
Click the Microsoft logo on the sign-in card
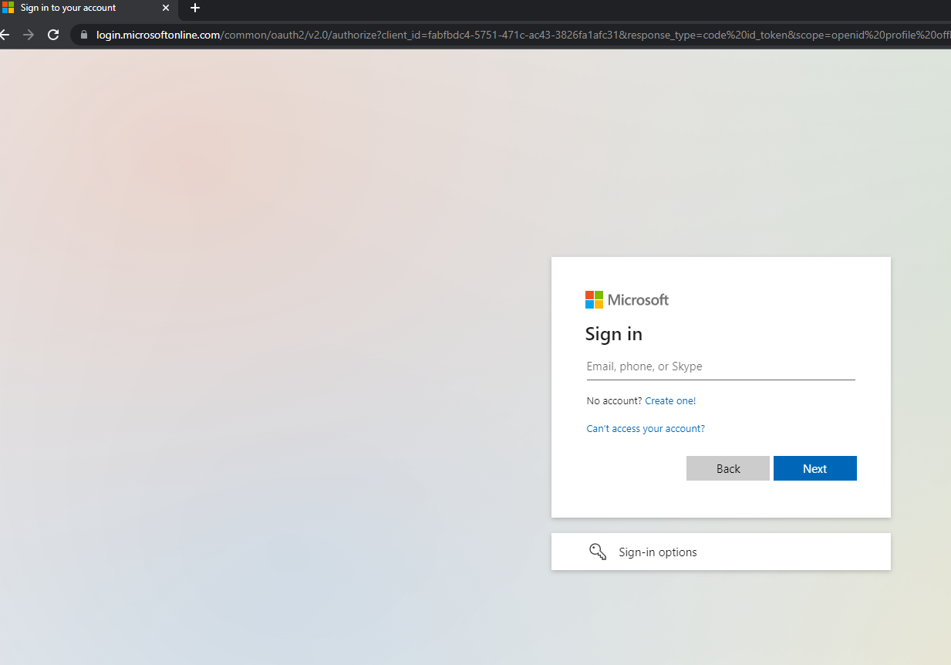click(x=626, y=299)
